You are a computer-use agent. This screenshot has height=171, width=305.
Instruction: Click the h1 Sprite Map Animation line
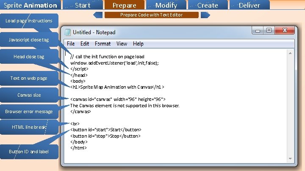(117, 87)
